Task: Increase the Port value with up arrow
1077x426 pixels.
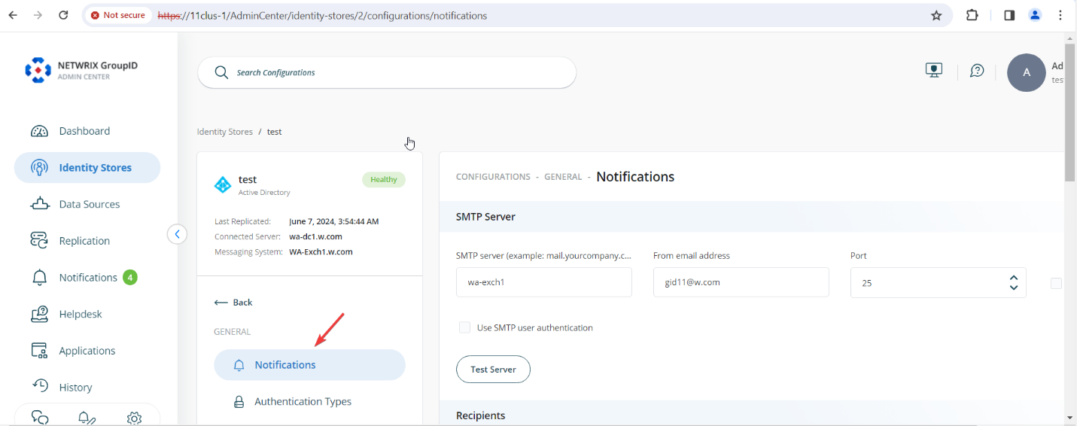Action: [1014, 278]
